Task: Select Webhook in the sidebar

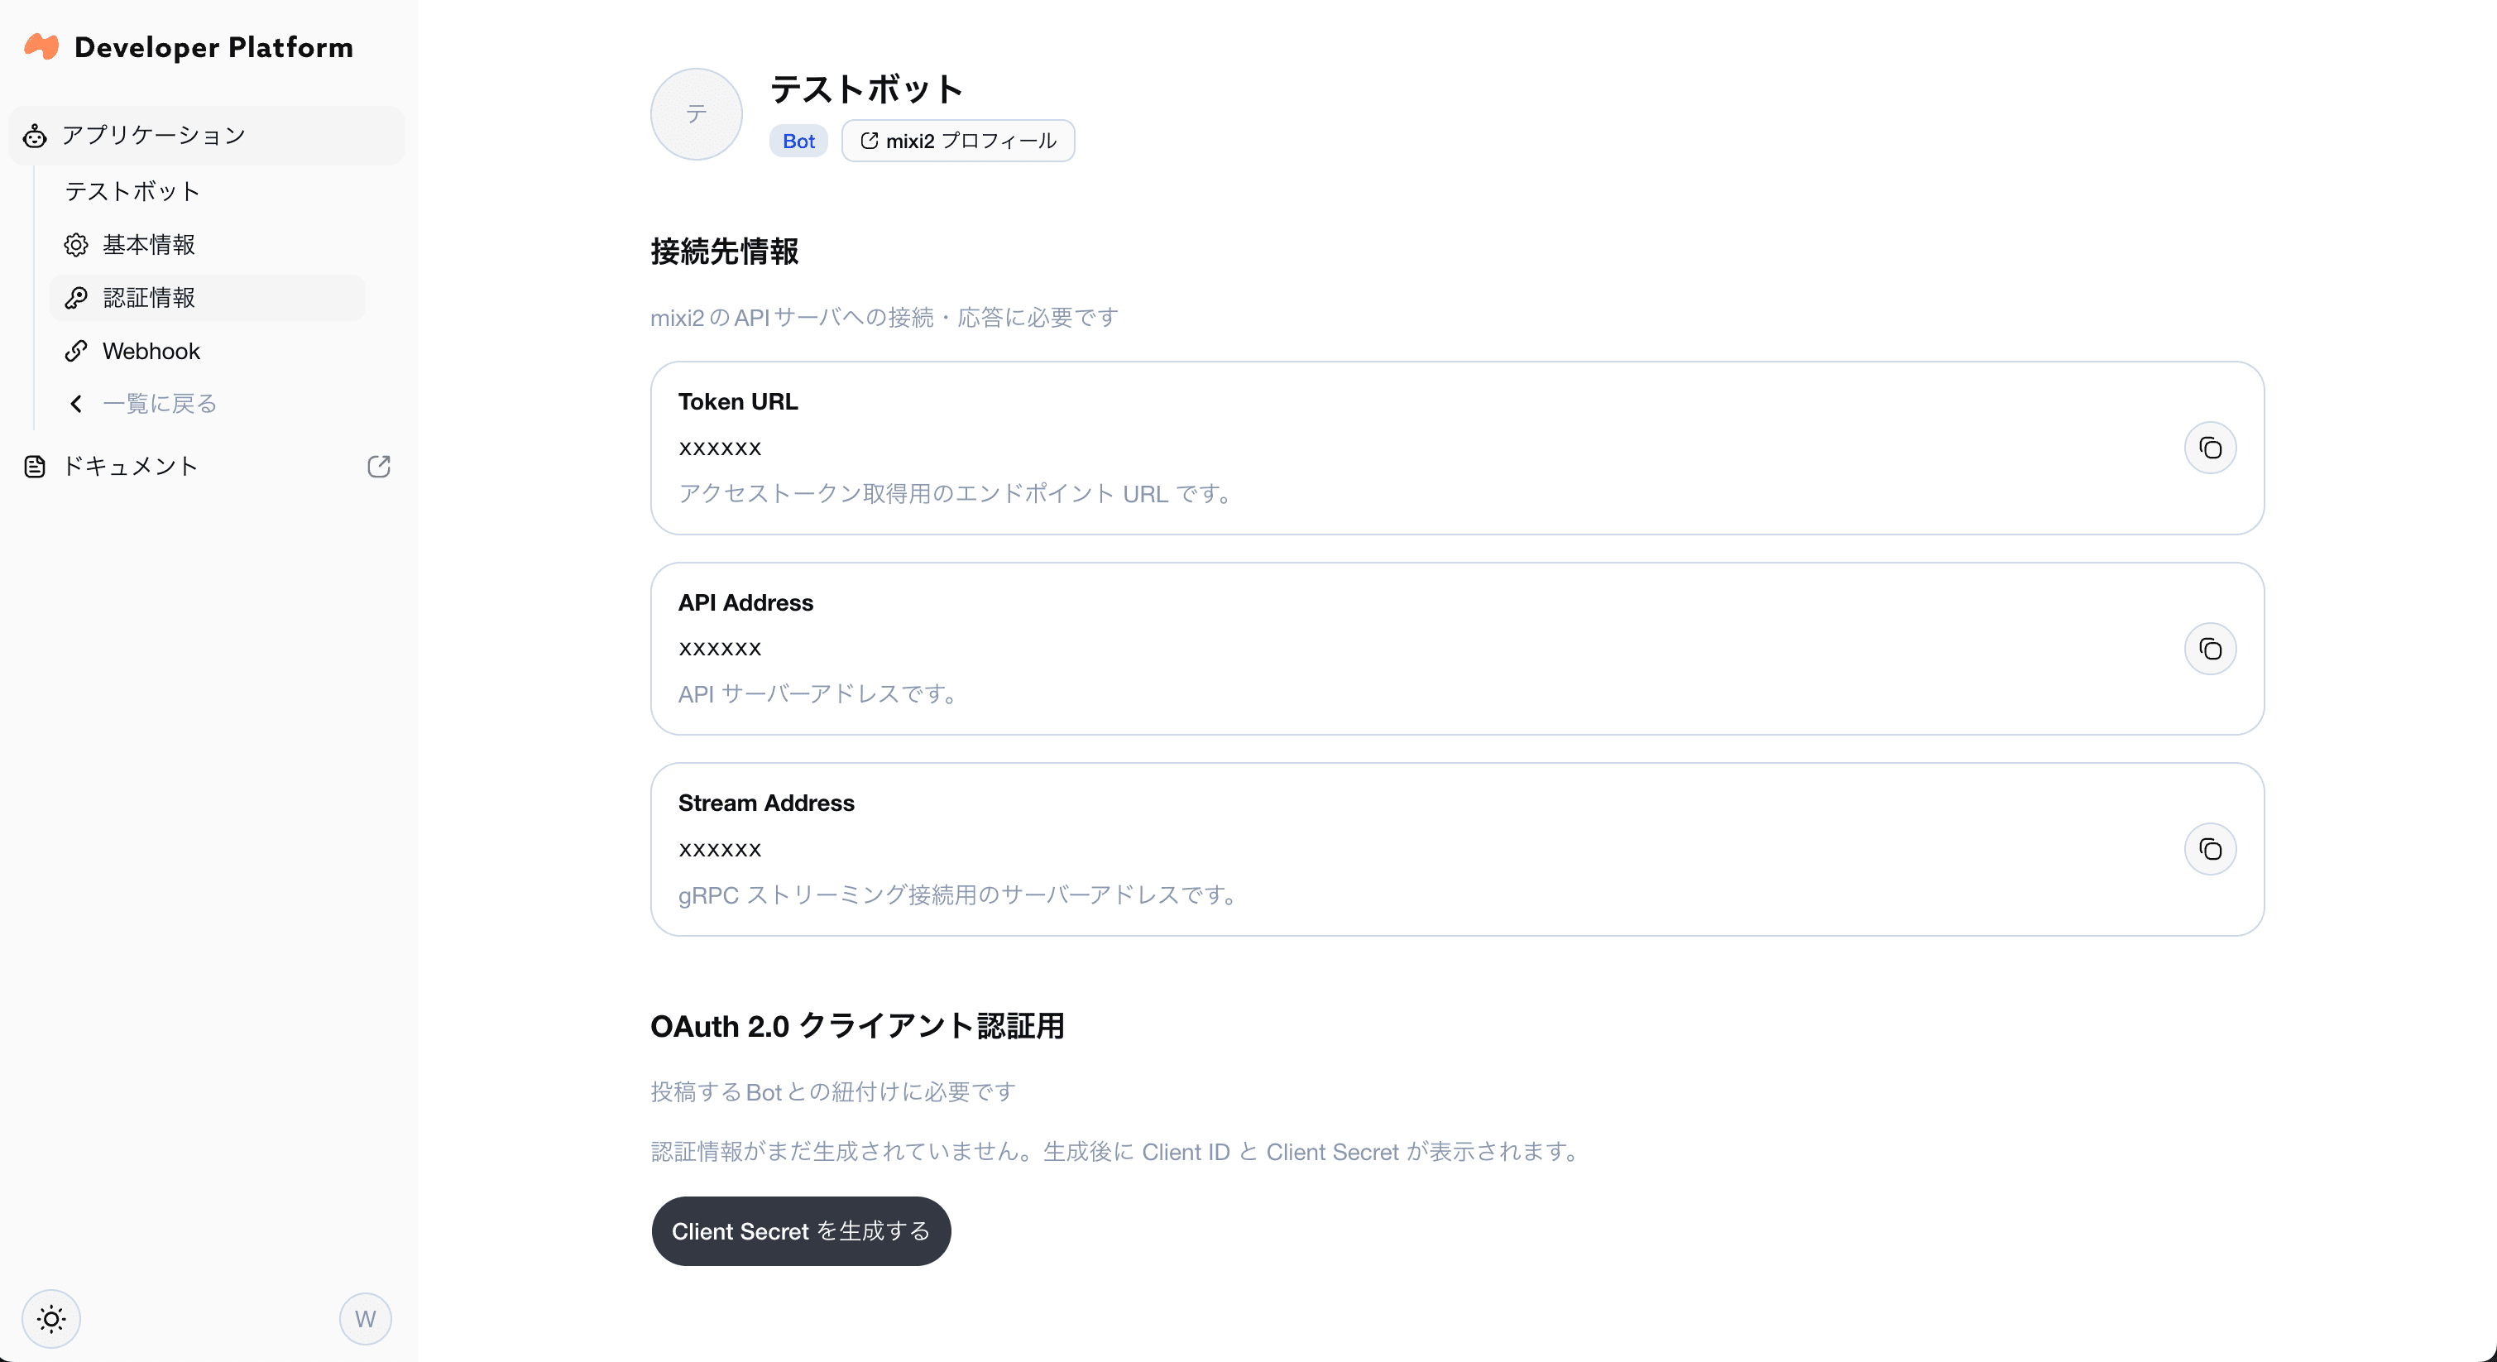Action: (151, 350)
